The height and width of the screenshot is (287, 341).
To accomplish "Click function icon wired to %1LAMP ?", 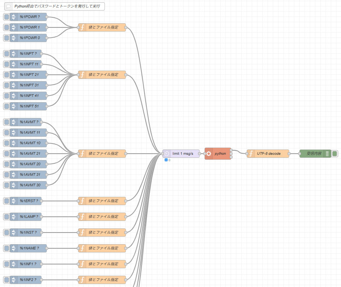I will (82, 217).
